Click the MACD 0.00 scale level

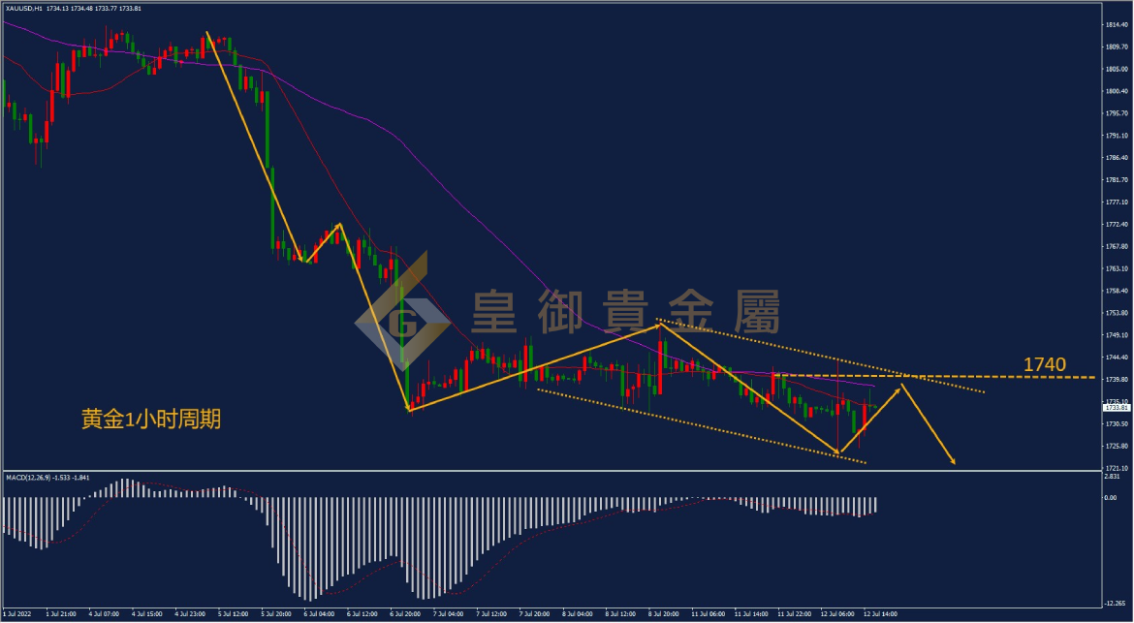[1110, 498]
